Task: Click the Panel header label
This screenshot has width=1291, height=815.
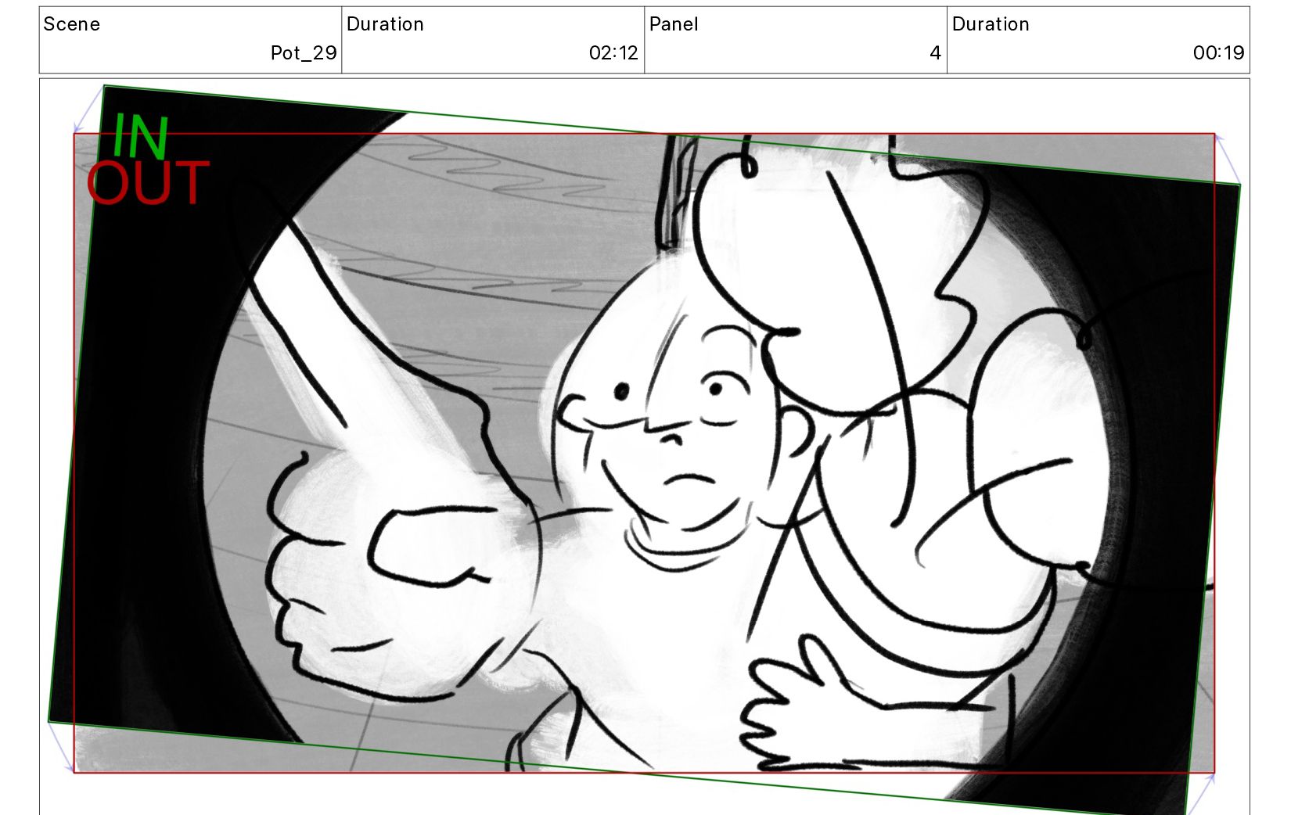Action: coord(674,24)
